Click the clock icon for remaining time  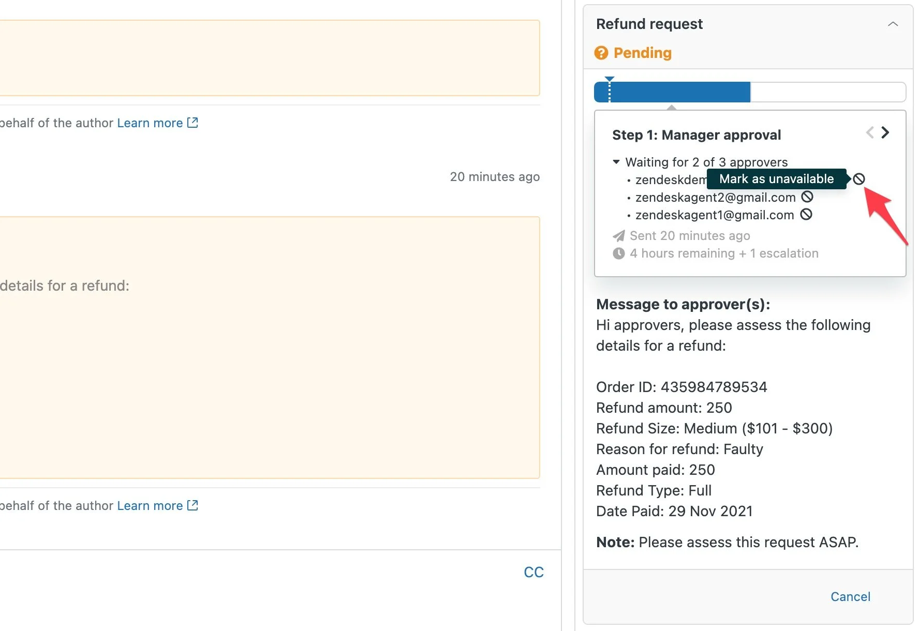click(619, 253)
